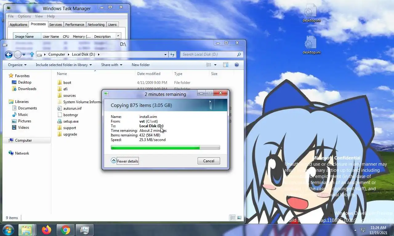Switch to Users tab in Task Manager
This screenshot has height=236, width=394.
coord(112,25)
